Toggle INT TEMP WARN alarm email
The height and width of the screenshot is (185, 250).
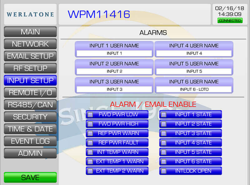[90, 152]
